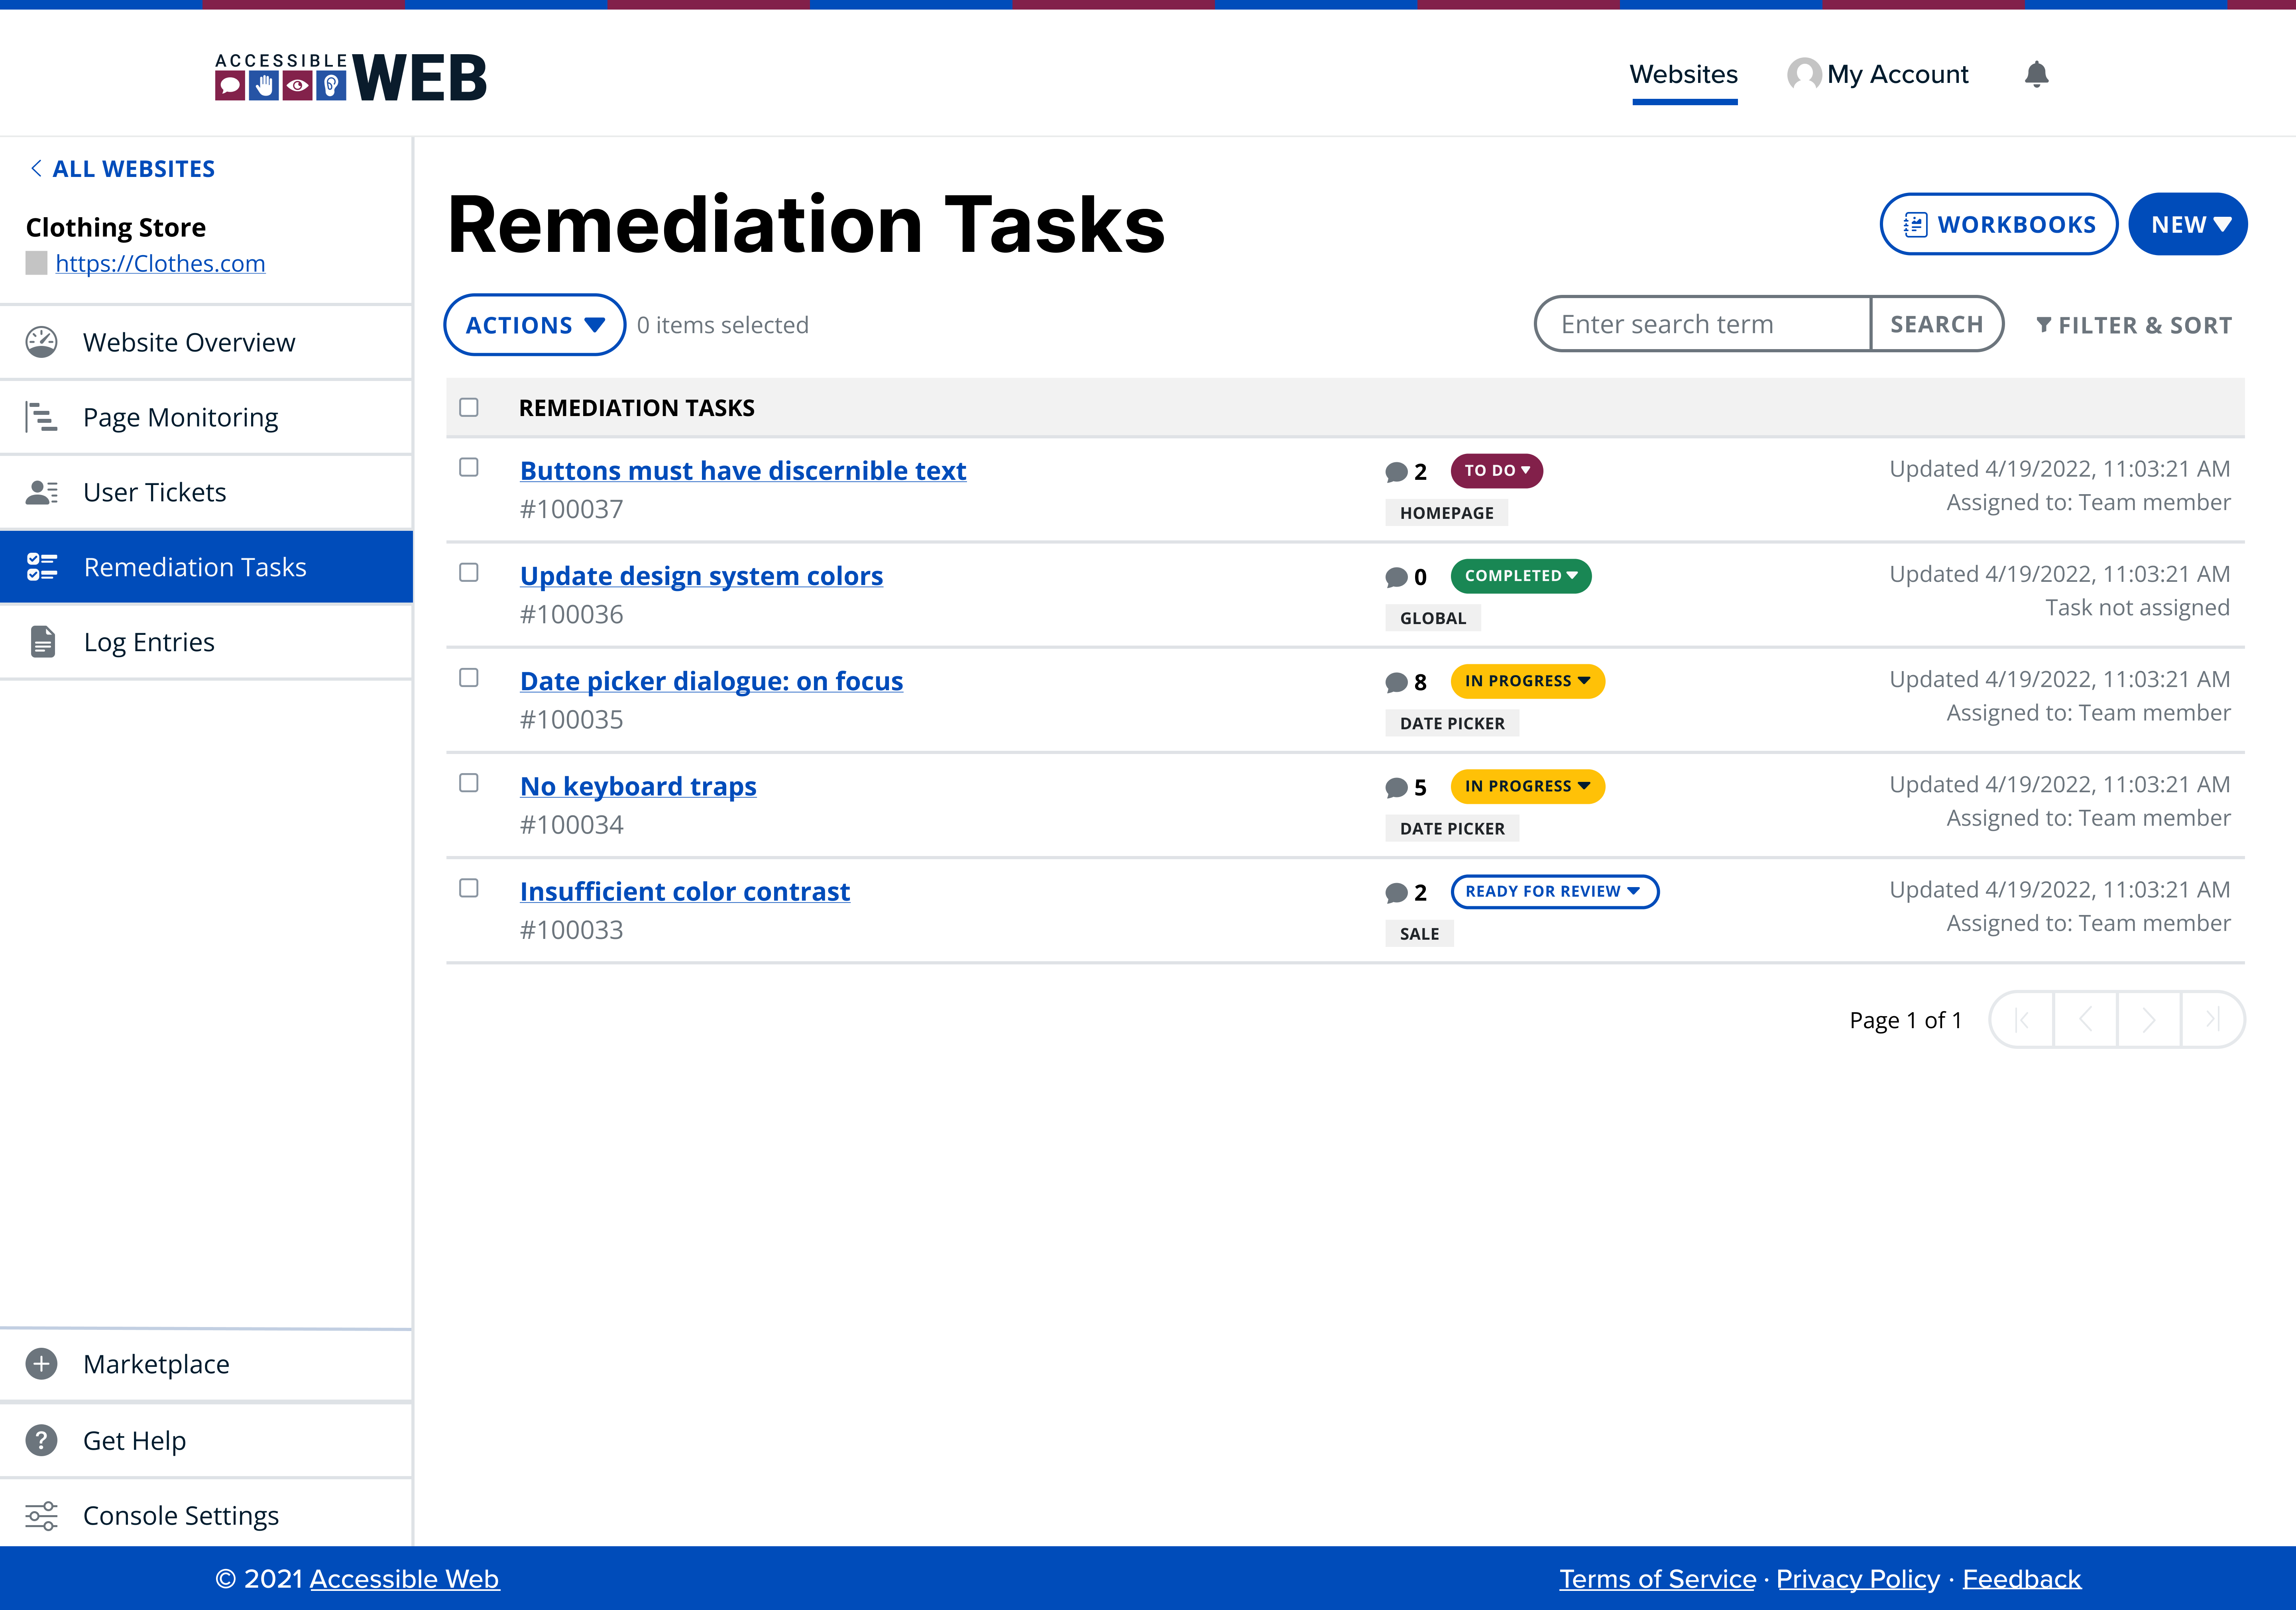The width and height of the screenshot is (2296, 1610).
Task: Open My Account in top navigation
Action: pos(1878,74)
